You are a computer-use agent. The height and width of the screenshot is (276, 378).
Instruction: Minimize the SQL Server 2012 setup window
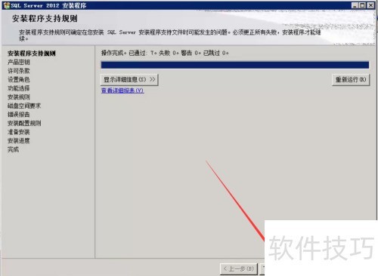[355, 5]
